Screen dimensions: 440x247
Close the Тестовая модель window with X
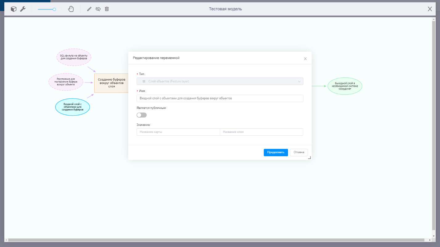coord(430,9)
